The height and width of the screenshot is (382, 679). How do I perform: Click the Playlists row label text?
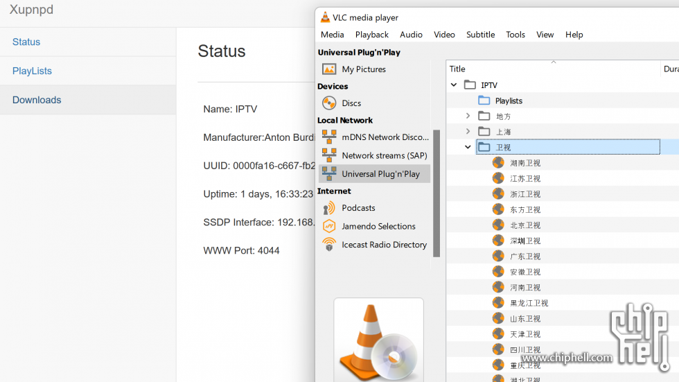tap(509, 101)
